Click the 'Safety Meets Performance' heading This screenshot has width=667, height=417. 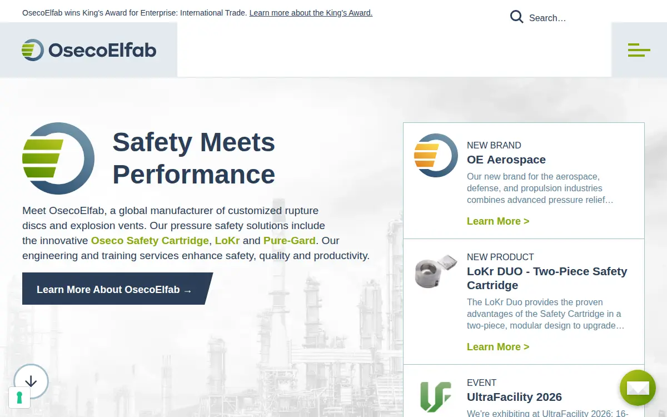[x=194, y=158]
